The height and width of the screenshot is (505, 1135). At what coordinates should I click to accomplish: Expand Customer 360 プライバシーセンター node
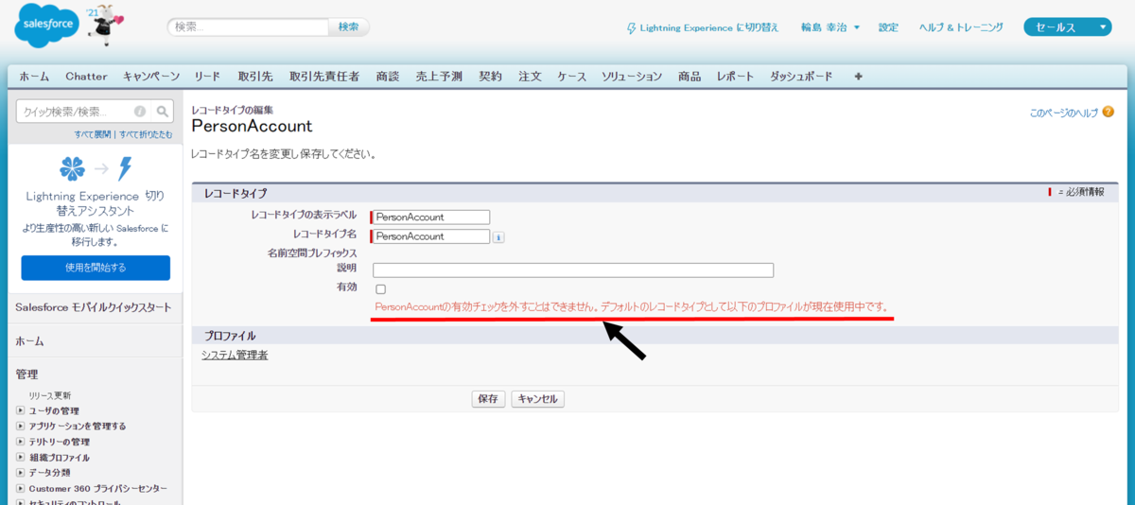pos(21,489)
